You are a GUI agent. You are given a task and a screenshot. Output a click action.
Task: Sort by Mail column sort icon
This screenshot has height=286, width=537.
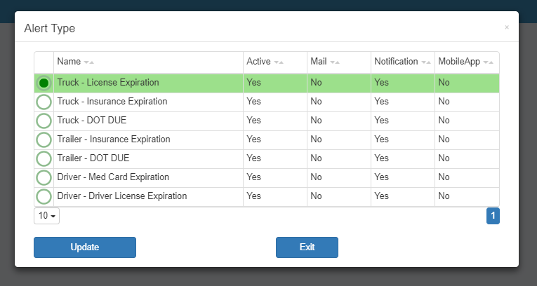click(335, 62)
